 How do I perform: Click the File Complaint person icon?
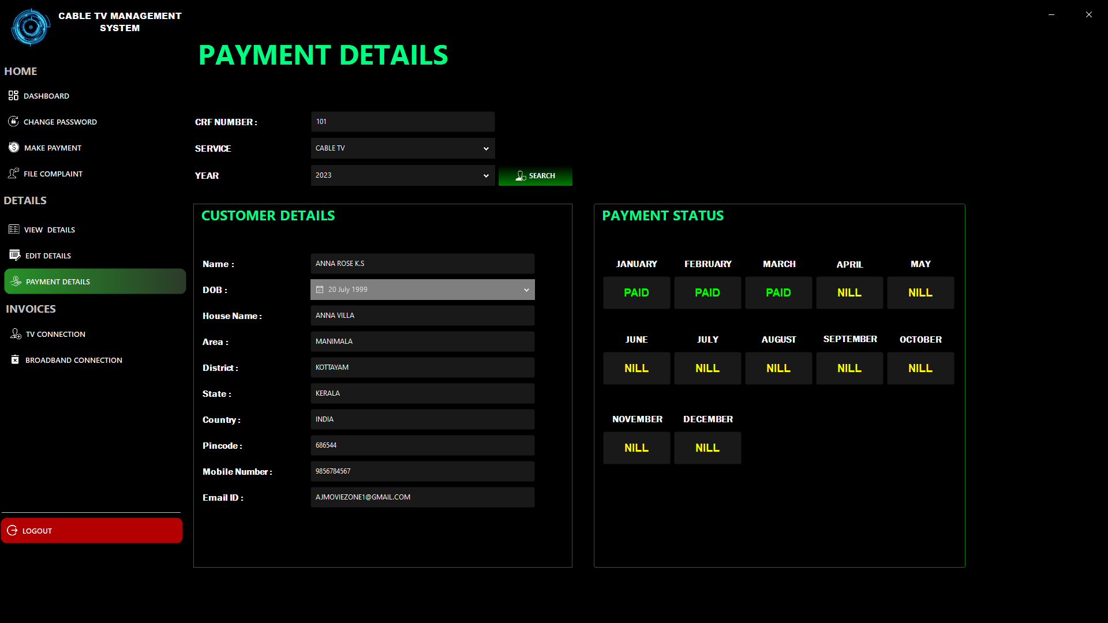(13, 174)
